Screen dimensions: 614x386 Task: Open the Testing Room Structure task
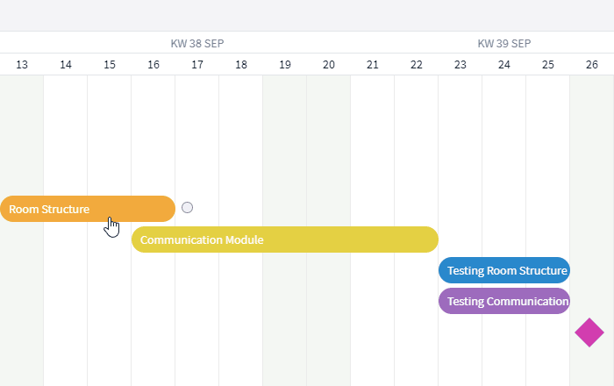tap(504, 270)
